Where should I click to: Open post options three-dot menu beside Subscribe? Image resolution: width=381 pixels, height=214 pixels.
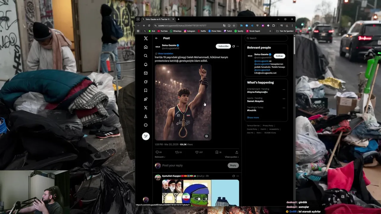click(x=238, y=46)
